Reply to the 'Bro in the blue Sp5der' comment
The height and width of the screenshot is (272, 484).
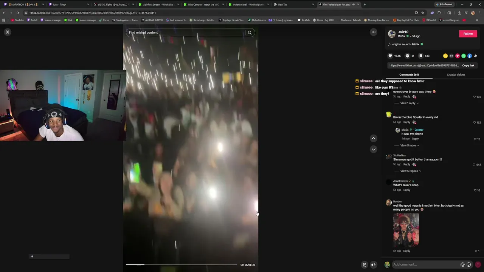407,122
